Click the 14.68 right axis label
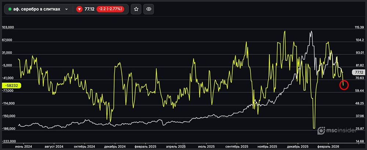Viewport: 367px width, 150px height. [x=360, y=141]
